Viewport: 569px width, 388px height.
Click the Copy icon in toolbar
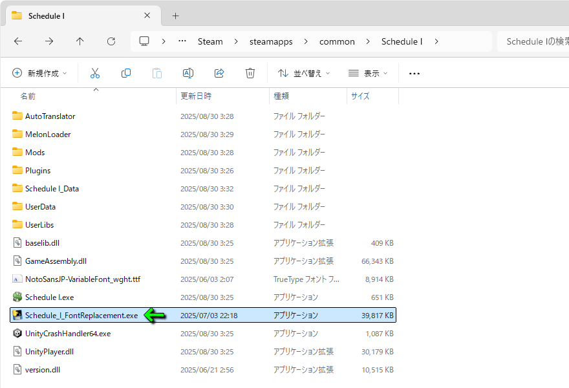(x=126, y=73)
